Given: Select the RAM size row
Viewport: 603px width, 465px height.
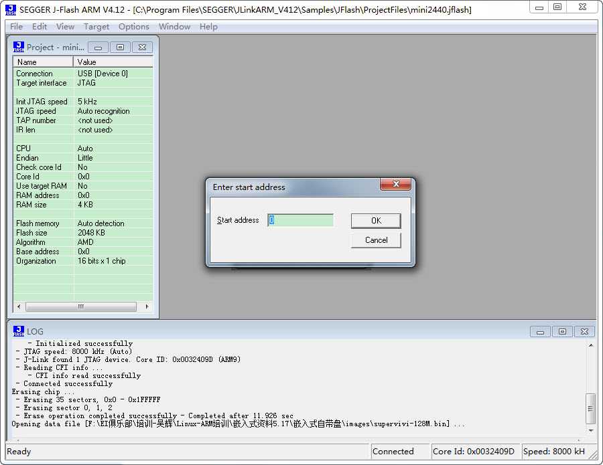Looking at the screenshot, I should point(83,205).
